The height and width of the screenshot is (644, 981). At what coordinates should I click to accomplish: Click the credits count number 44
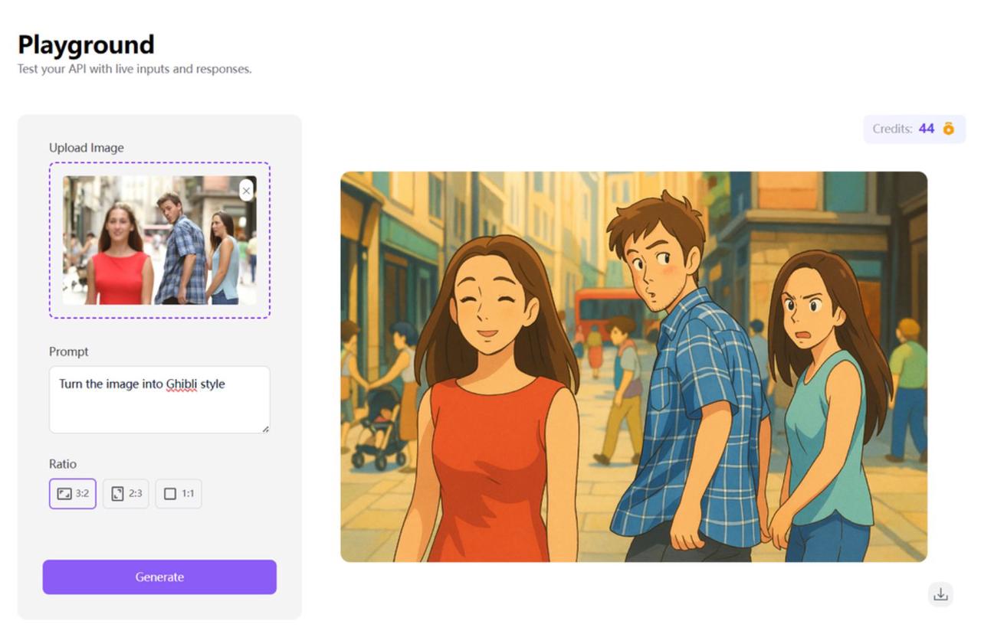click(927, 129)
